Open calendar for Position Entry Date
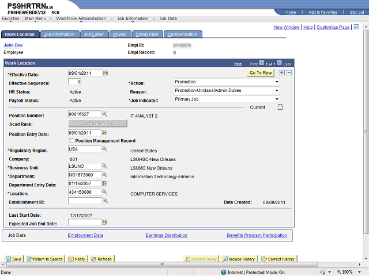Screen dimensions: 369x276 (x=104, y=133)
